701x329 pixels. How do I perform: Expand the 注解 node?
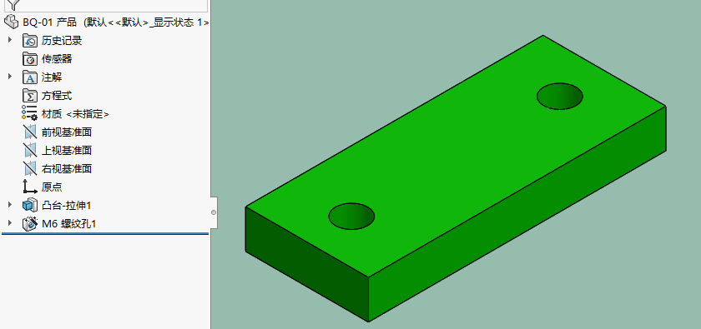[10, 77]
